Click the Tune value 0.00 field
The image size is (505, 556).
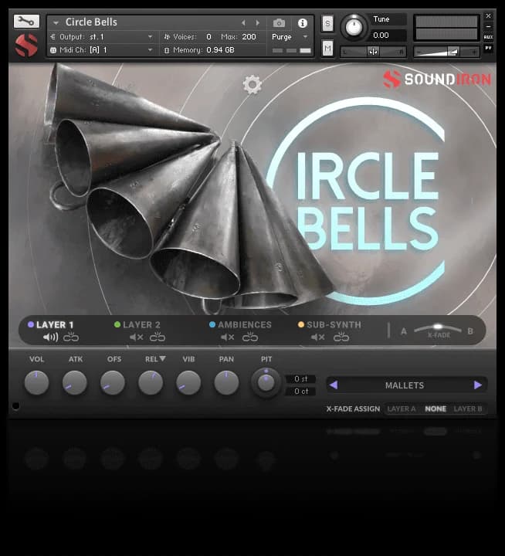(x=388, y=35)
